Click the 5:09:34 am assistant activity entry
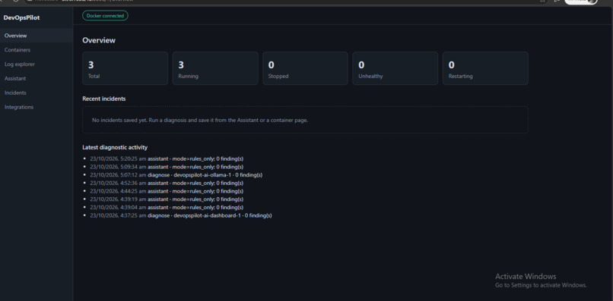 point(167,167)
